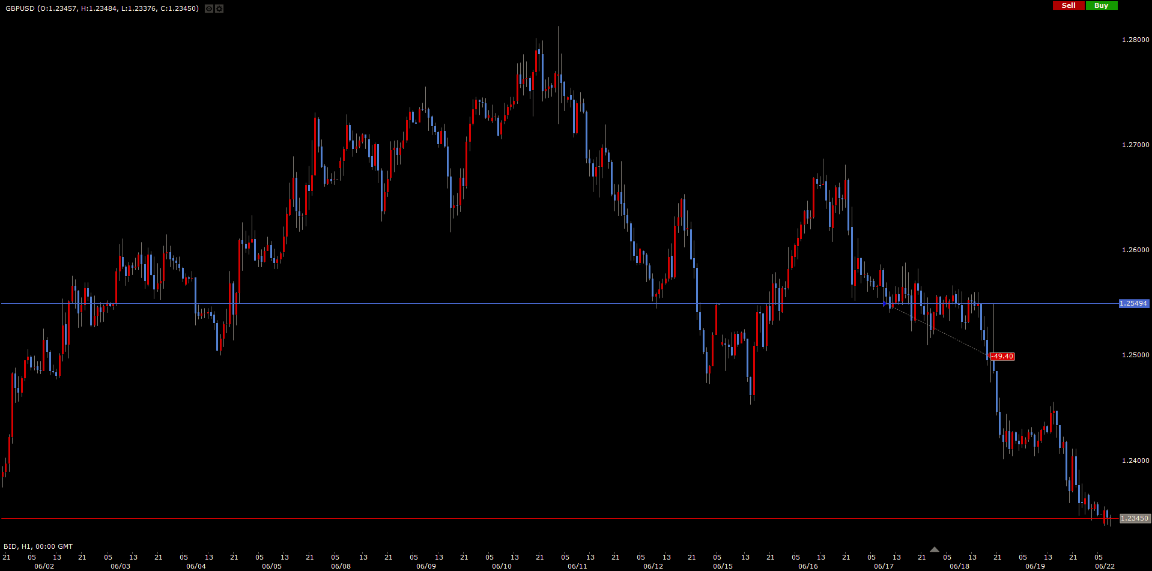Image resolution: width=1152 pixels, height=571 pixels.
Task: Click the GBPUSD OHLC title text
Action: click(102, 8)
